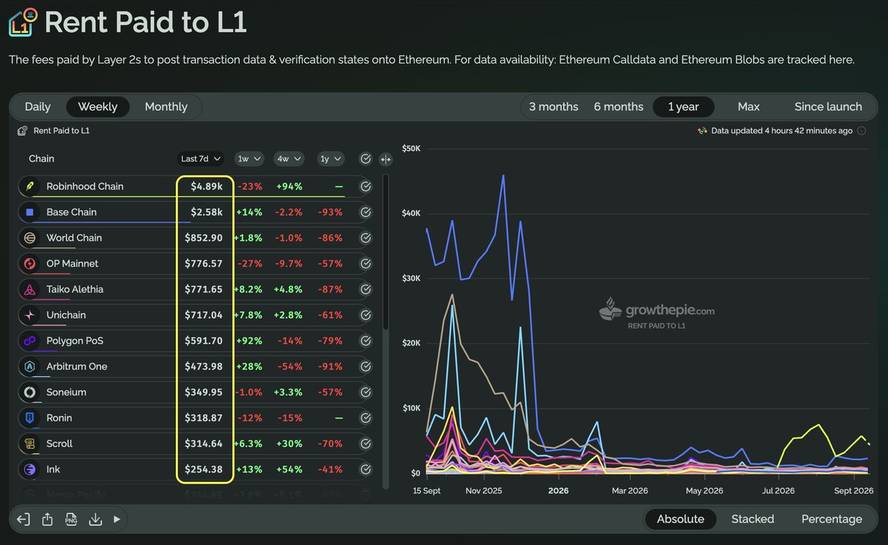Click the Unichain star icon
Image resolution: width=888 pixels, height=545 pixels.
(30, 315)
